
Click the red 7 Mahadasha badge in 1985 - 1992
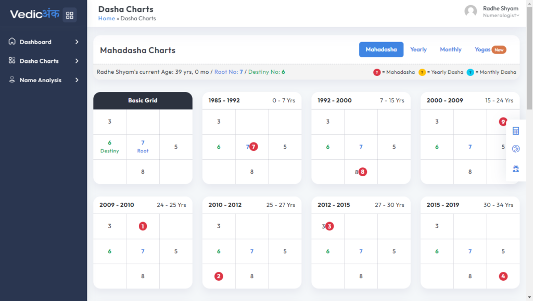(253, 147)
